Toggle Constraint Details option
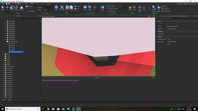 (x=112, y=9)
